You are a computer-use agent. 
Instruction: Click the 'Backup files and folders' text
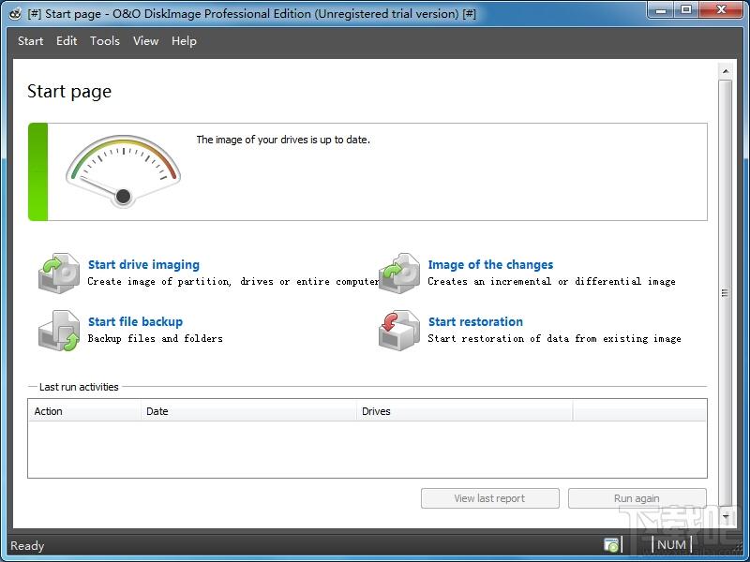(156, 338)
